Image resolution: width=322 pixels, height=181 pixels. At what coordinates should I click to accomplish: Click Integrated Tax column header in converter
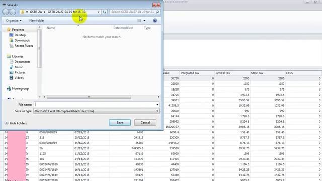click(197, 73)
